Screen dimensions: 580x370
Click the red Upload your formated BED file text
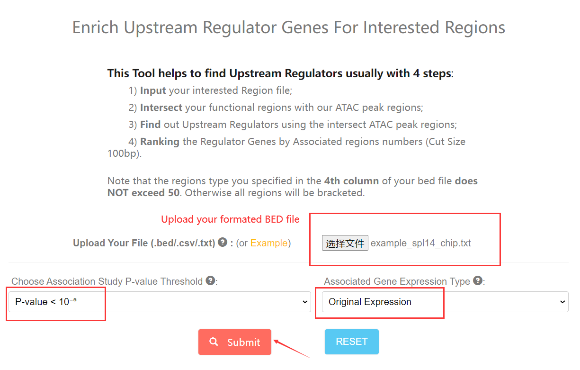point(230,219)
